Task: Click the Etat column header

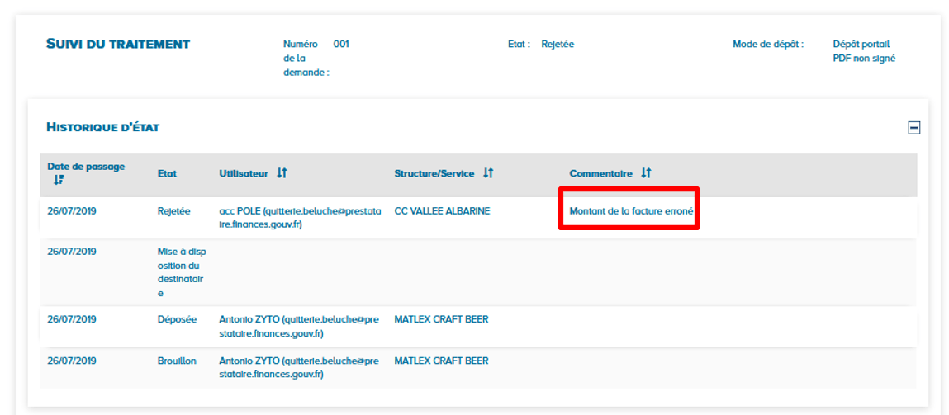Action: (167, 174)
